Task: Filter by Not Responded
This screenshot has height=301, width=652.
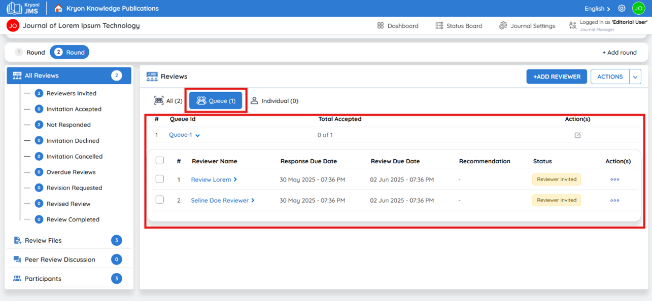Action: (68, 125)
